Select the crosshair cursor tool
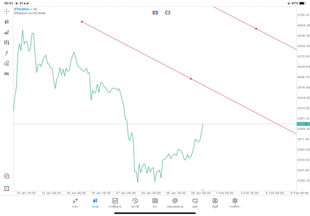310x216 pixels. tap(6, 12)
